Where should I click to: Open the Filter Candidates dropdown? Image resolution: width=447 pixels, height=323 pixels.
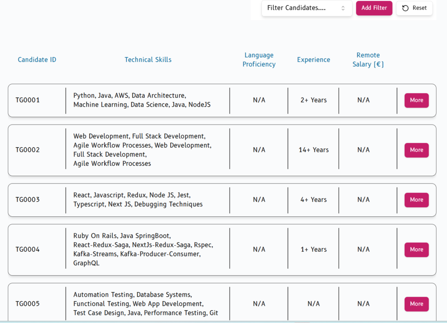click(x=307, y=8)
